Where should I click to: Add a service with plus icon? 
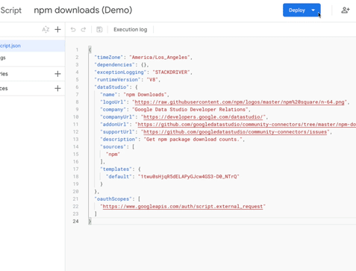57,88
